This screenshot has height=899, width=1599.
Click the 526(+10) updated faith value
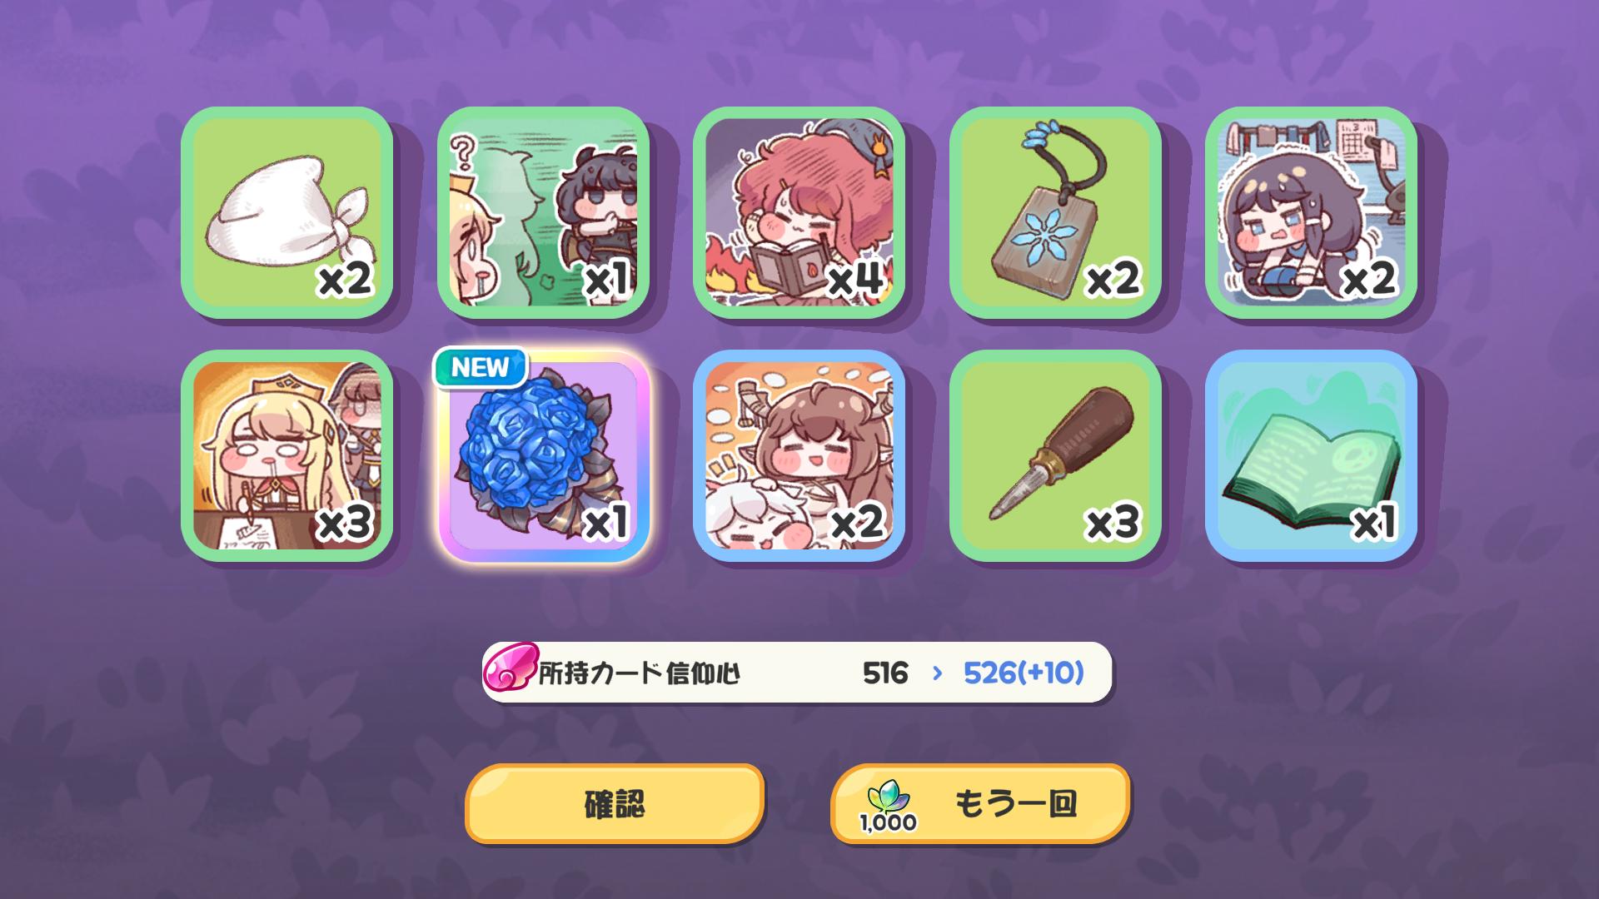coord(1024,673)
